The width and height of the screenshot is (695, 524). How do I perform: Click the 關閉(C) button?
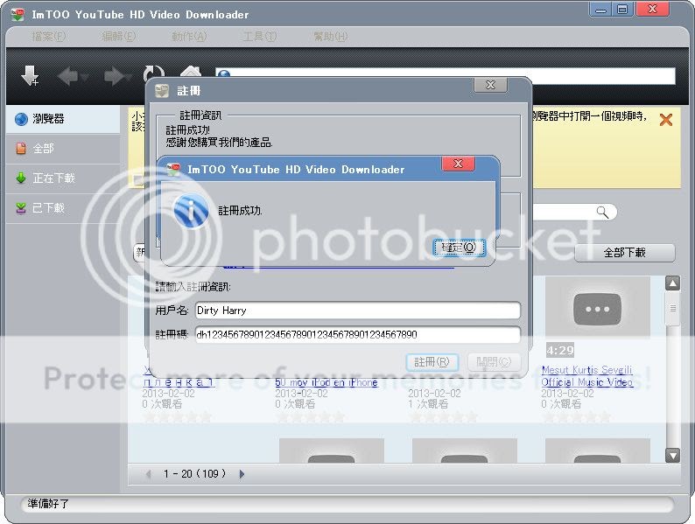[x=494, y=362]
